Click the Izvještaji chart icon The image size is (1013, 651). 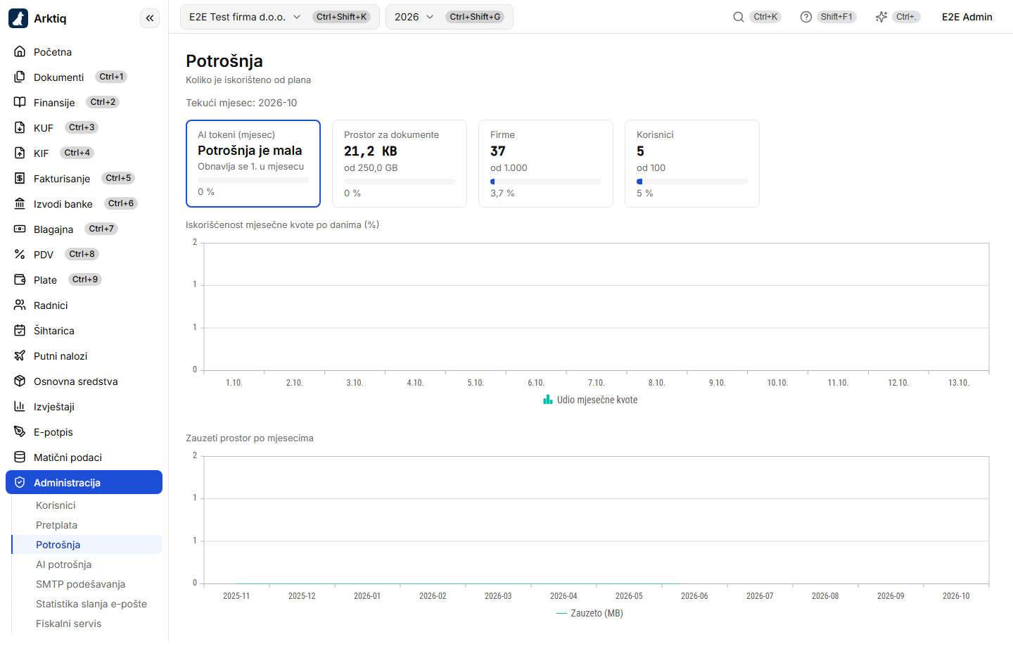point(20,406)
